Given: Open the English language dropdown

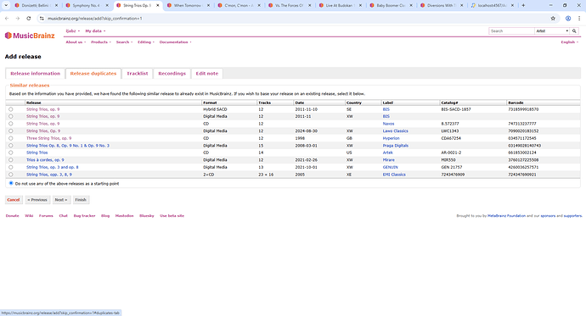Looking at the screenshot, I should pyautogui.click(x=570, y=42).
